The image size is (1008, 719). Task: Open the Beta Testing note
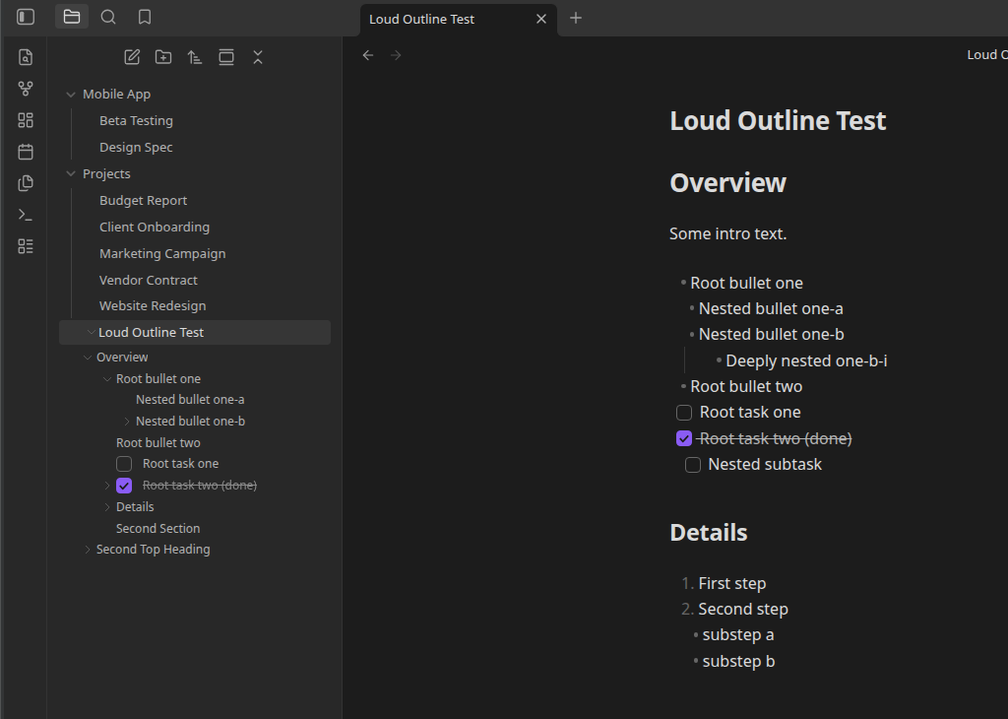pyautogui.click(x=136, y=121)
